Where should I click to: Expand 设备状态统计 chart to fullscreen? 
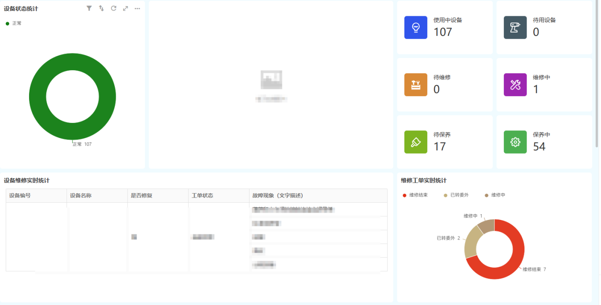coord(125,8)
